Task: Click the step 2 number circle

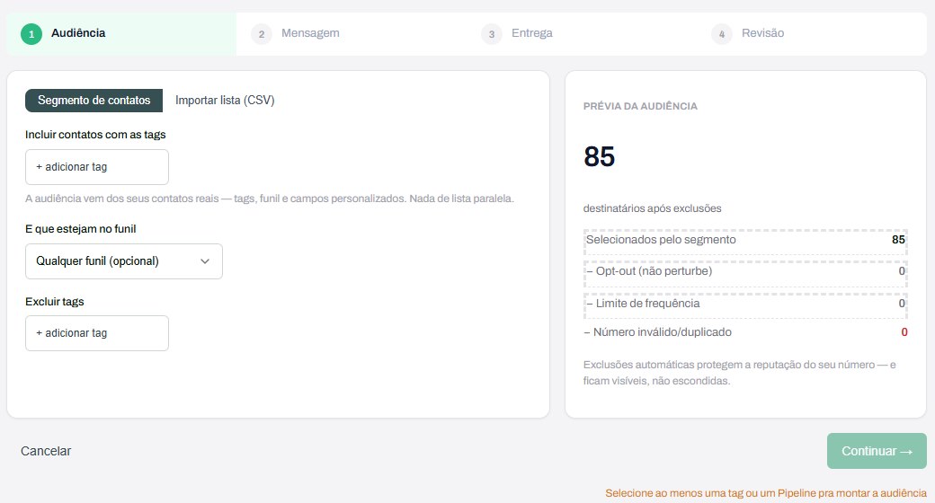Action: pyautogui.click(x=262, y=34)
